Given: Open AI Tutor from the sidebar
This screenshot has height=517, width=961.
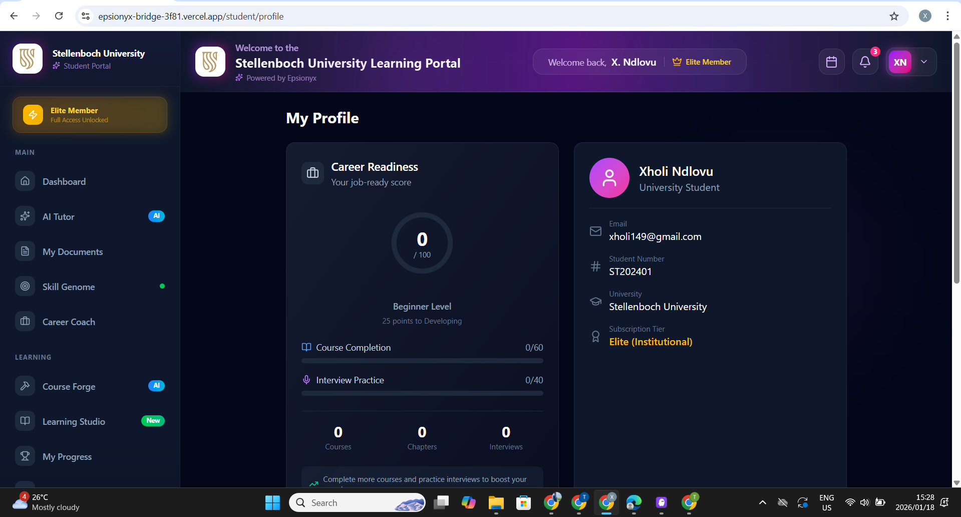Looking at the screenshot, I should click(90, 216).
